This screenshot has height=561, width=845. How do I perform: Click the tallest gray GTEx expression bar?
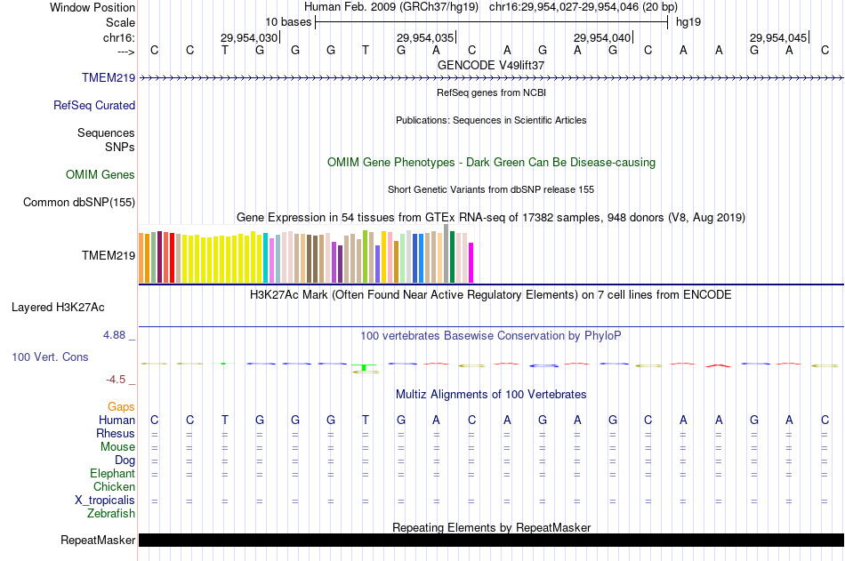(447, 253)
